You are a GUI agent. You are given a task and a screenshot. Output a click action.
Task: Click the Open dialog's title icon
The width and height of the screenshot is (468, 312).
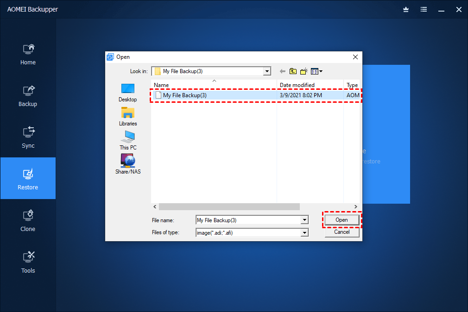point(110,57)
